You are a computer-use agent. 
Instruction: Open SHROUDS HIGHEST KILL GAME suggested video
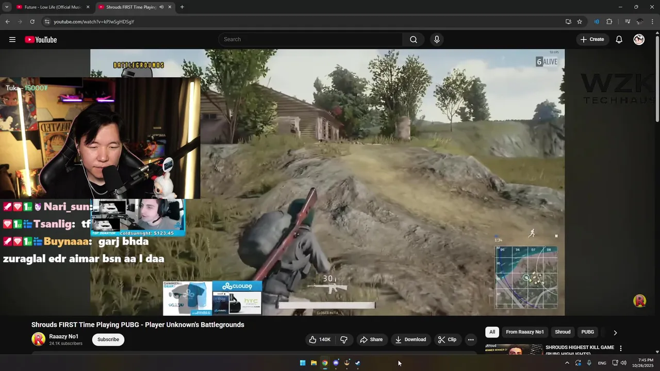pyautogui.click(x=580, y=350)
